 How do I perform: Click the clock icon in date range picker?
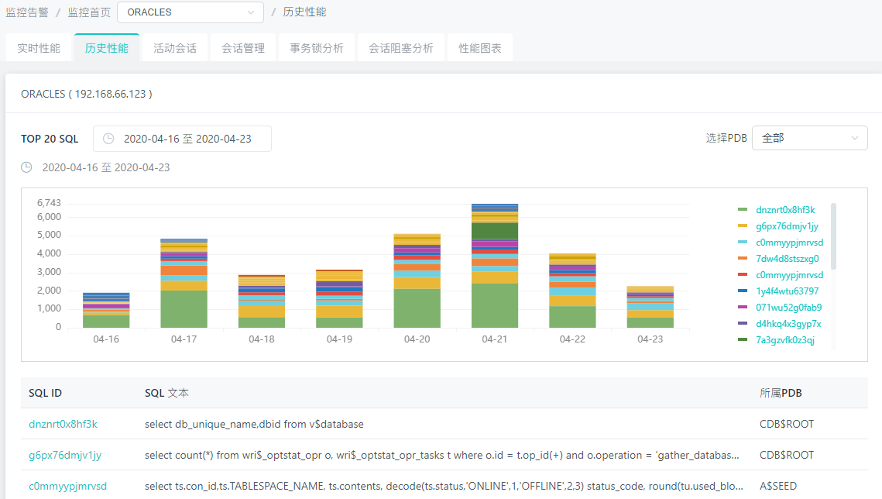pos(108,139)
